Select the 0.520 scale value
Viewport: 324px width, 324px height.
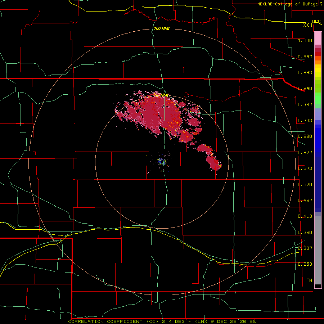pos(305,185)
